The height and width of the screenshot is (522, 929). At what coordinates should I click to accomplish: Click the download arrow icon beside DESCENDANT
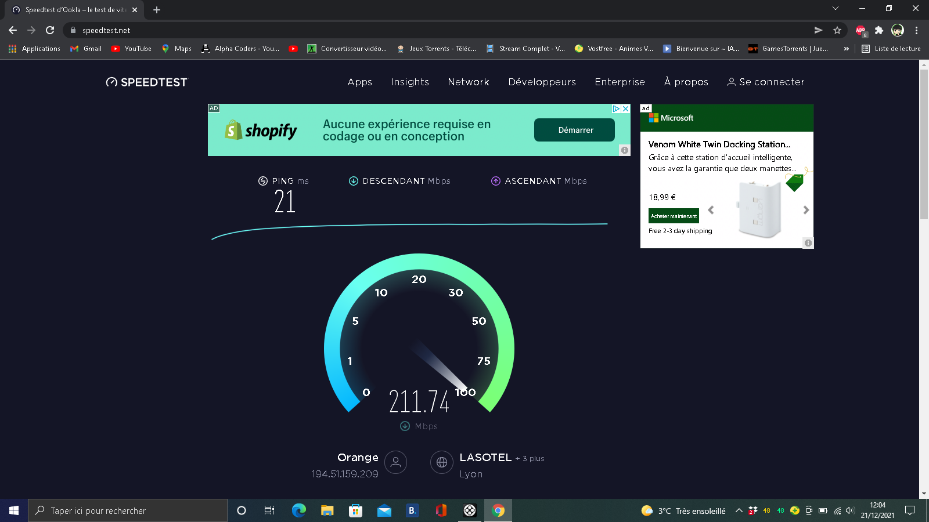point(354,181)
